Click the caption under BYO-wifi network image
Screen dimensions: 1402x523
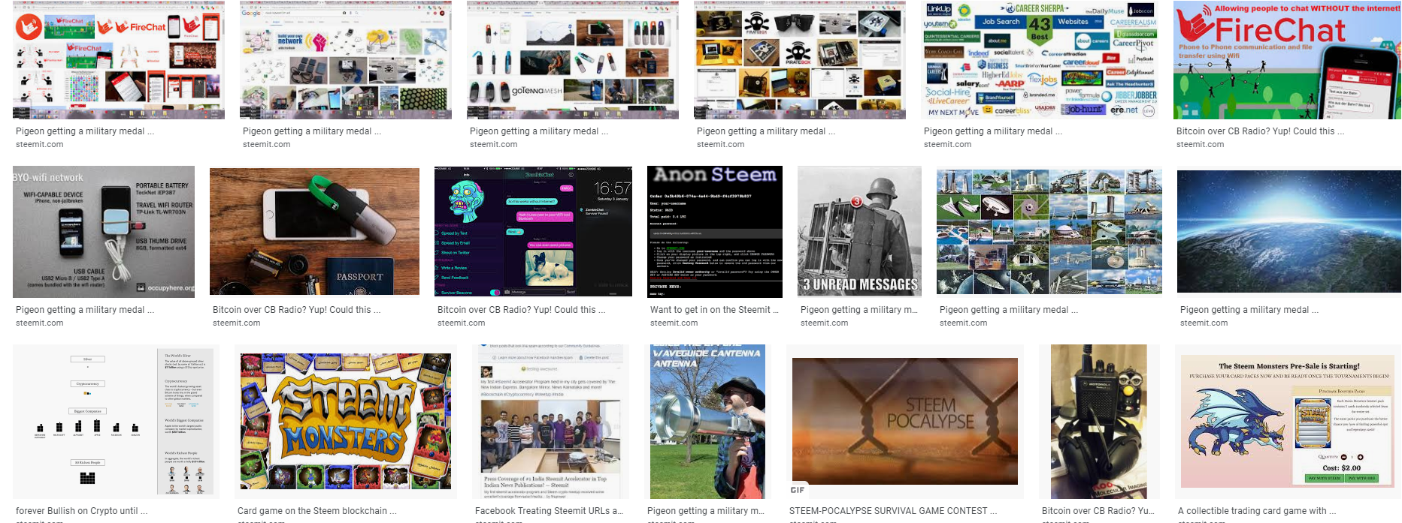coord(85,310)
